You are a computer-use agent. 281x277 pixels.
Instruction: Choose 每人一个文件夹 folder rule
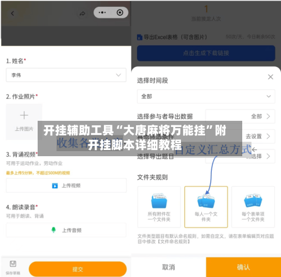pyautogui.click(x=206, y=207)
